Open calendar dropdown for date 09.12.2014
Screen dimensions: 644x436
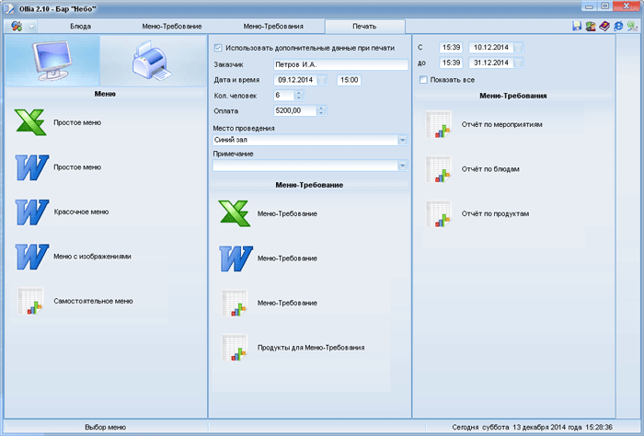322,80
